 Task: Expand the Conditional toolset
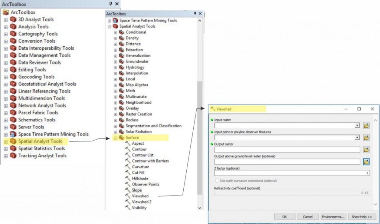click(x=116, y=33)
